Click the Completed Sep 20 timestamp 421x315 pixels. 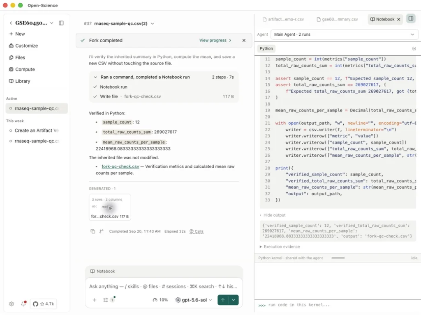point(135,231)
